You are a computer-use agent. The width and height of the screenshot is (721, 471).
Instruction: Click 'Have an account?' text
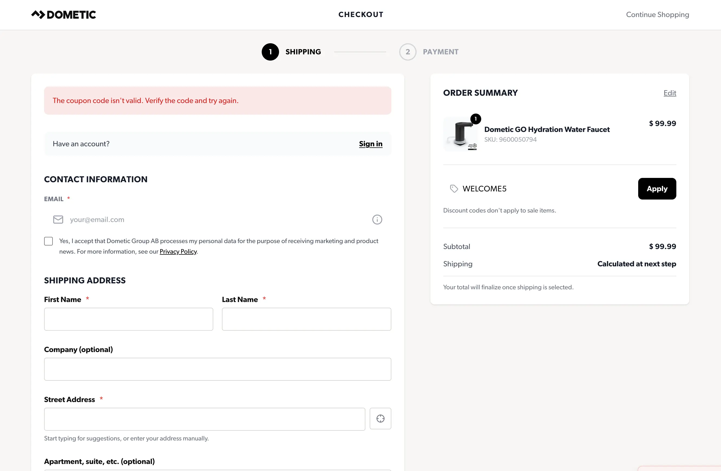click(81, 144)
